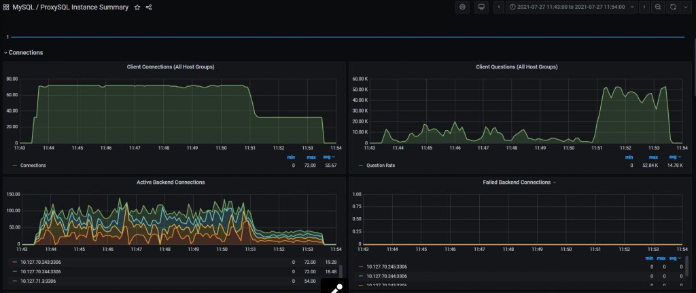
Task: Sort Client Connections legend by avg
Action: click(330, 157)
